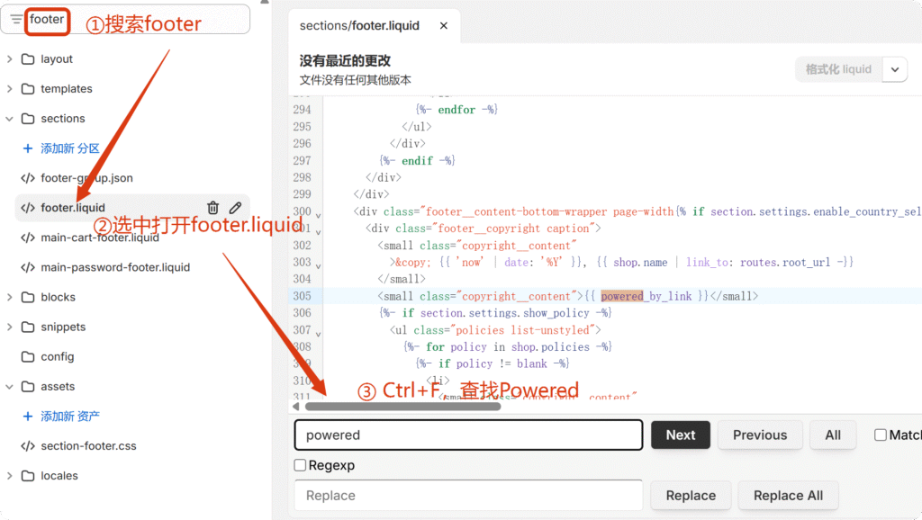The height and width of the screenshot is (520, 922).
Task: Rename footer.liquid using pencil icon
Action: tap(235, 208)
